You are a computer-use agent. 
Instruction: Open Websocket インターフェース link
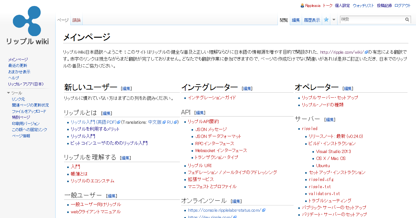coord(221,150)
